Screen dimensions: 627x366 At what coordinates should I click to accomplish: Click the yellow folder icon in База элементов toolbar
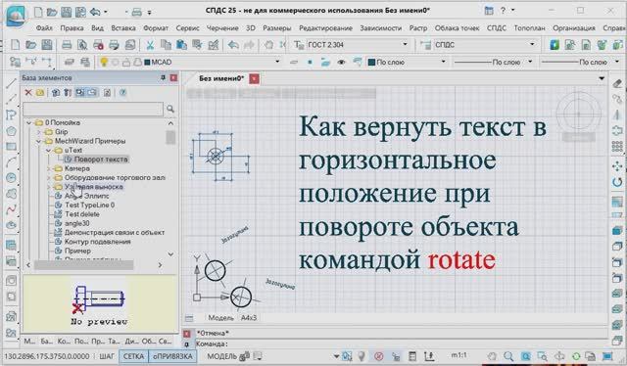(x=40, y=93)
